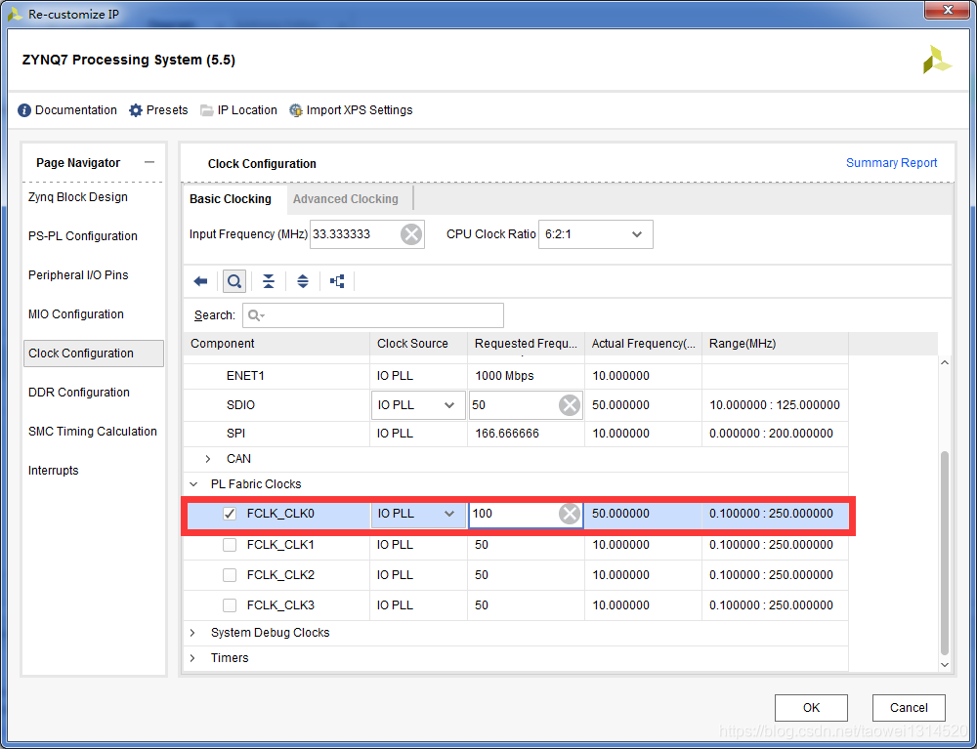Click the Clock Source column header
Screen dimensions: 977x749
tap(419, 344)
